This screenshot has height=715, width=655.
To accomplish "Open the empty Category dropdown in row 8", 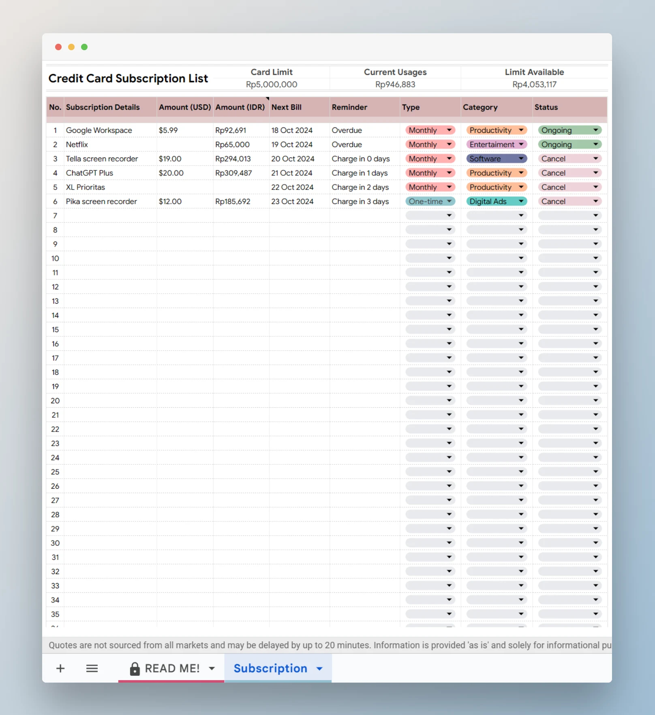I will pos(497,230).
